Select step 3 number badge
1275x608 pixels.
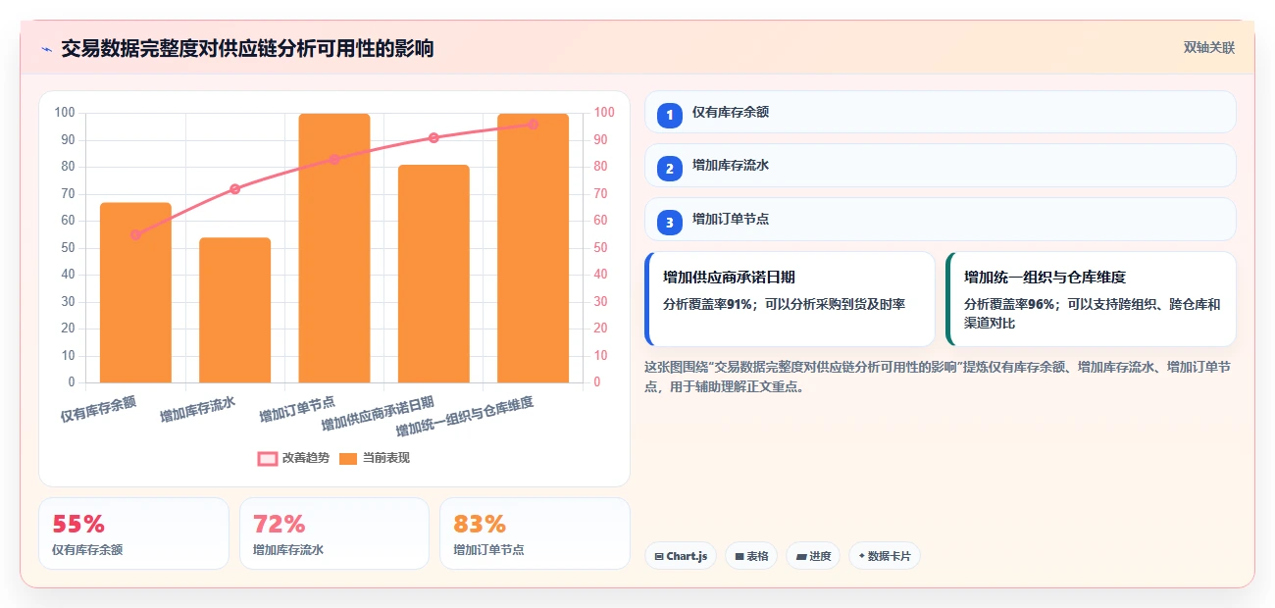point(669,222)
